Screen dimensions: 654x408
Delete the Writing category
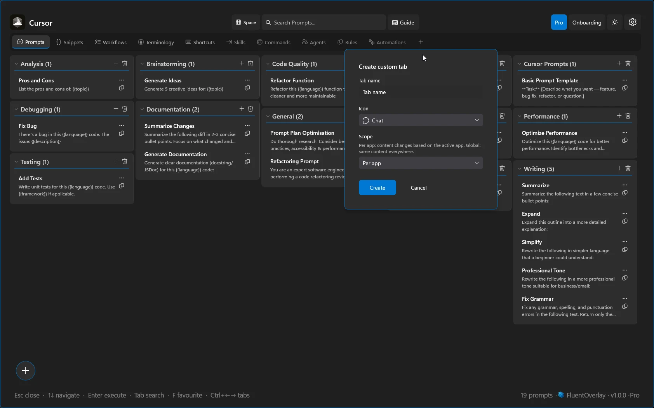pyautogui.click(x=628, y=168)
